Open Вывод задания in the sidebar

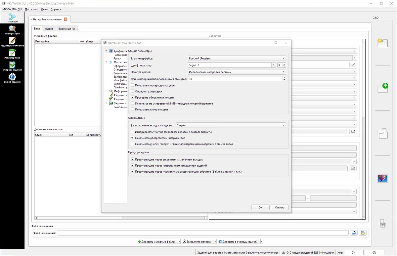pos(12,78)
